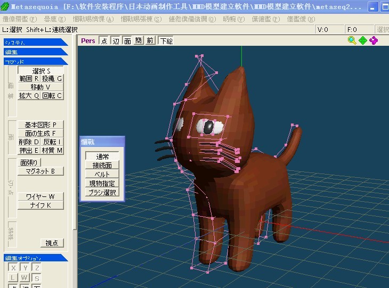The height and width of the screenshot is (288, 389).
Task: Open the menu ending in (V)
Action: (234, 19)
